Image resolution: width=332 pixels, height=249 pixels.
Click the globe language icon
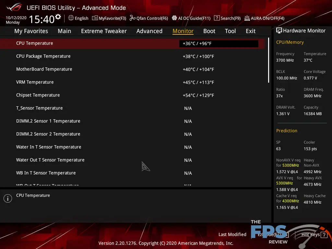[x=71, y=18]
